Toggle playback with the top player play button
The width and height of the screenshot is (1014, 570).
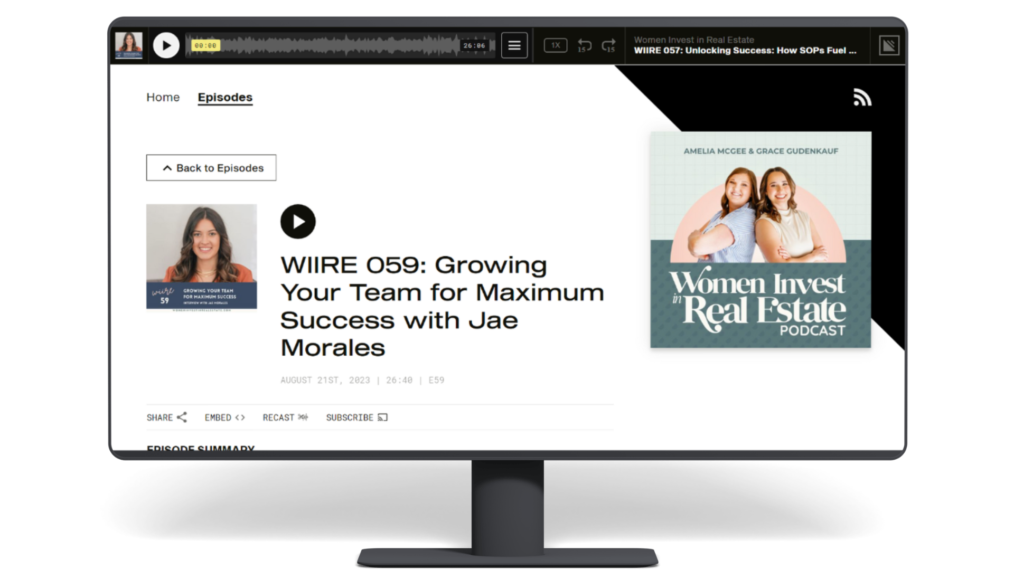[x=166, y=45]
